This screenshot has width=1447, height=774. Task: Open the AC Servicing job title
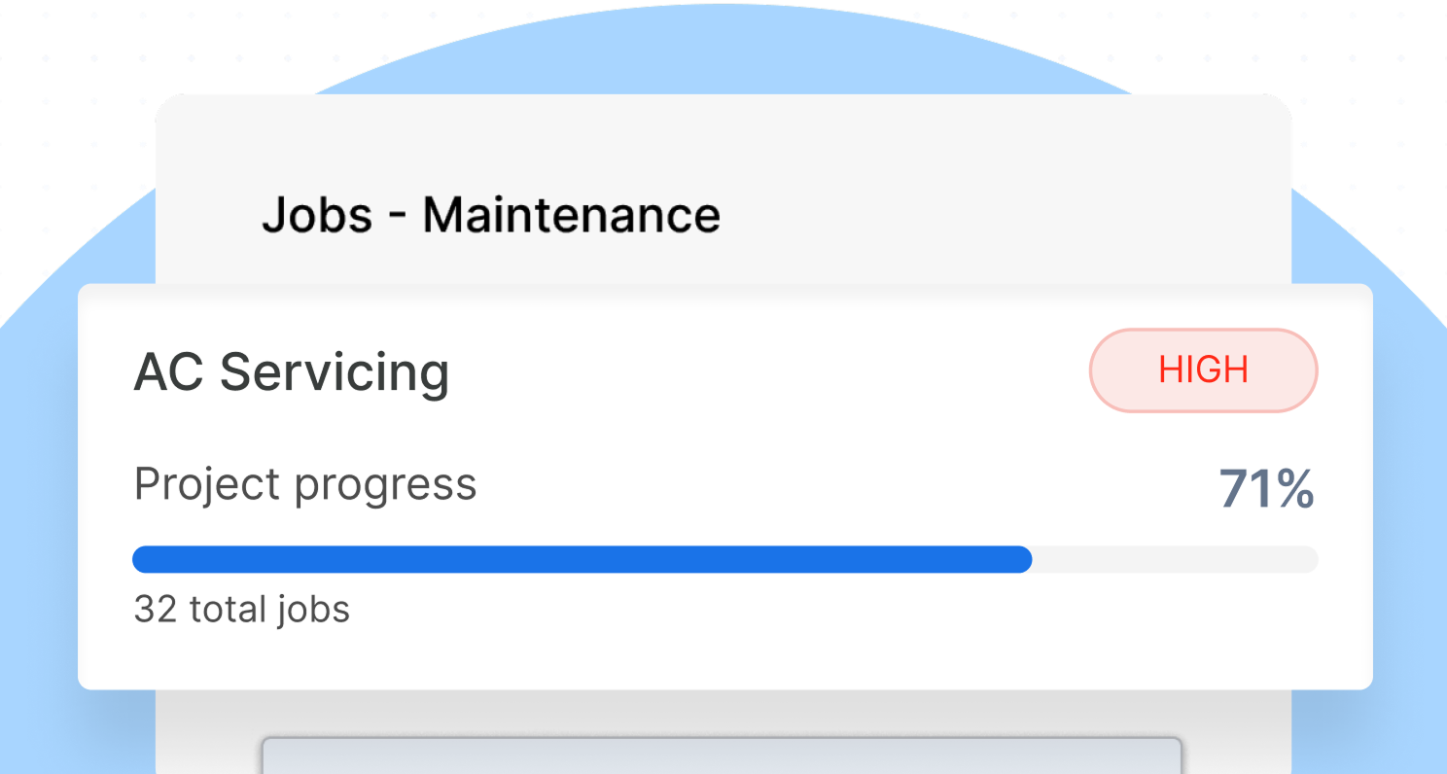click(x=291, y=372)
